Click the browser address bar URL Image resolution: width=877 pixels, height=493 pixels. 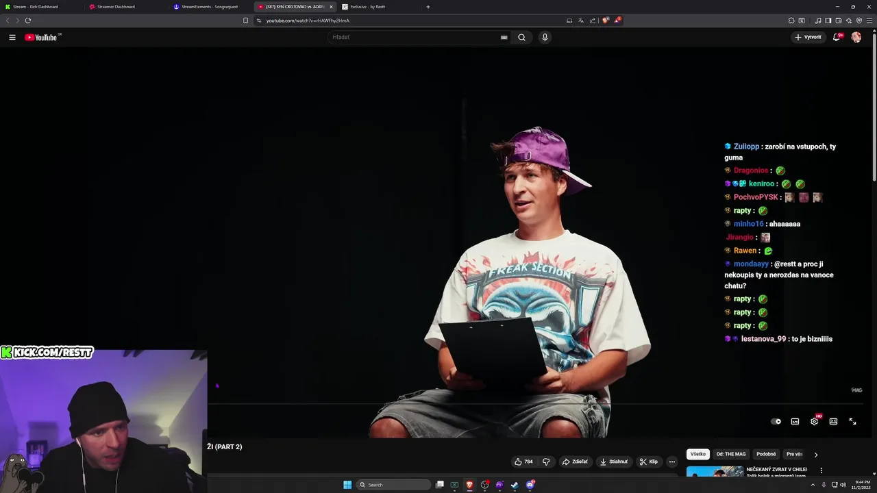(x=308, y=21)
